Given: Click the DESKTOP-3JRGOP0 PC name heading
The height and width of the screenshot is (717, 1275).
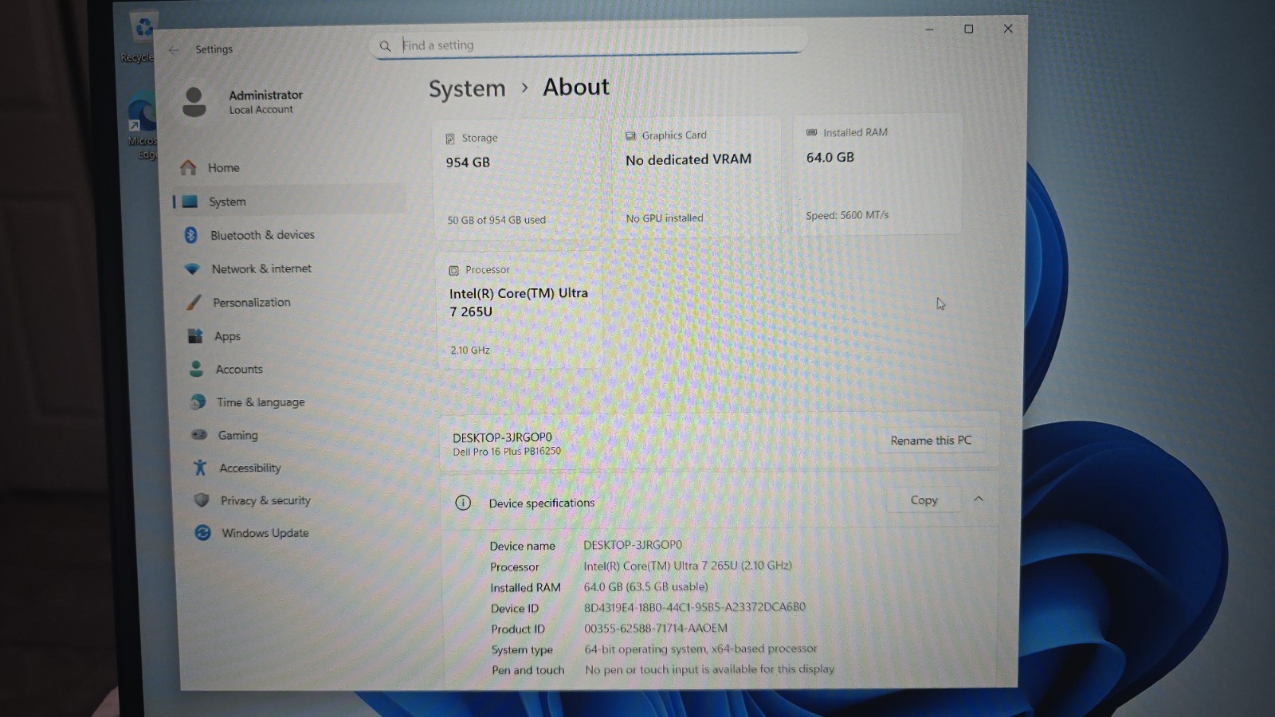Looking at the screenshot, I should (x=502, y=437).
